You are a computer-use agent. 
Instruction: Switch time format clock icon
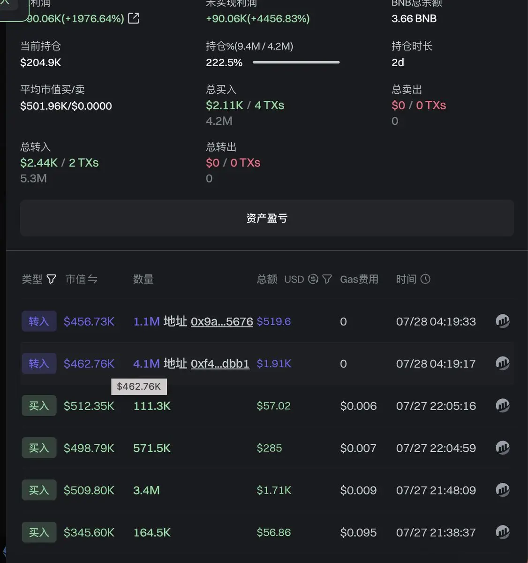(425, 279)
